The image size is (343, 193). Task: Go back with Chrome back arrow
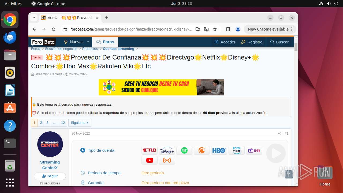click(34, 29)
